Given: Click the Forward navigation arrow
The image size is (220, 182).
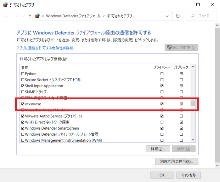Looking at the screenshot, I should [x=16, y=16].
